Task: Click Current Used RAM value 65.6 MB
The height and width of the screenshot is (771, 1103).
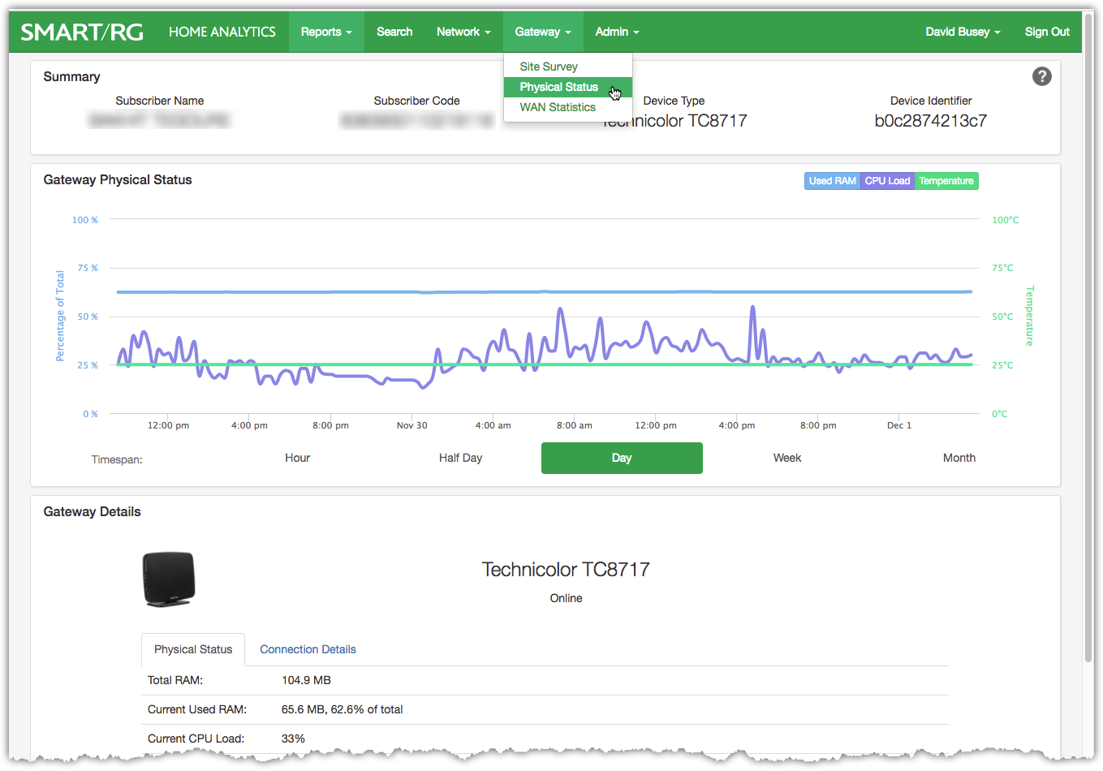Action: click(x=342, y=709)
